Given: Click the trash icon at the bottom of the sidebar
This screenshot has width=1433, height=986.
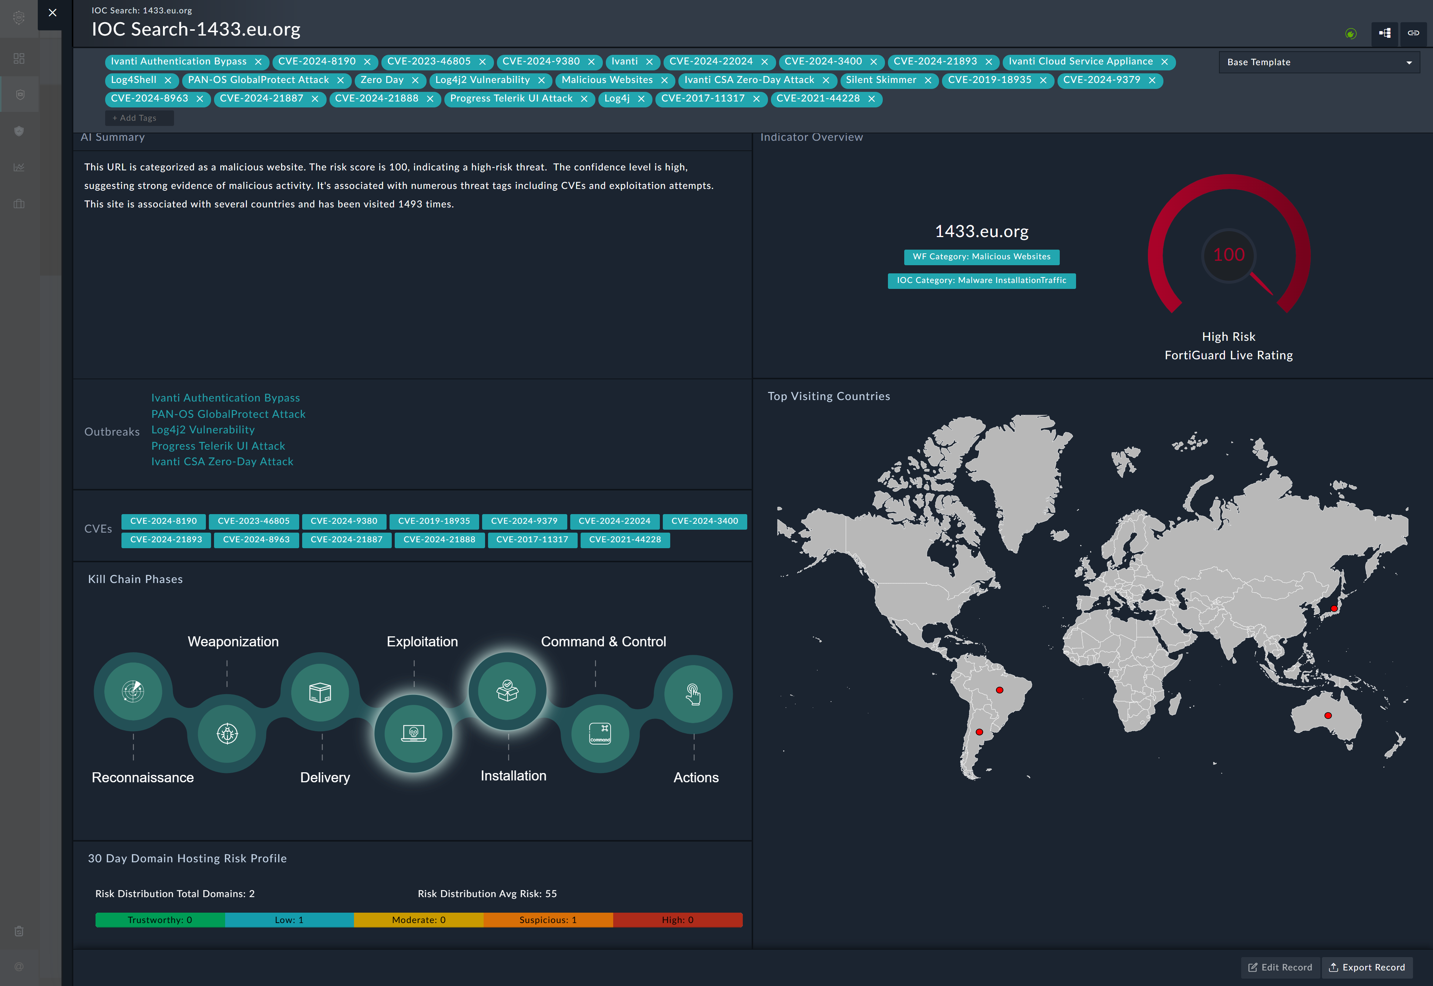Looking at the screenshot, I should point(19,931).
